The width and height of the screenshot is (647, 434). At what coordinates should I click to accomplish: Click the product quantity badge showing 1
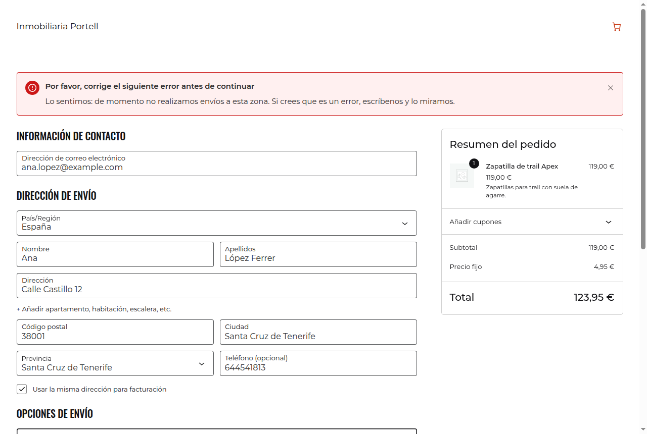474,164
